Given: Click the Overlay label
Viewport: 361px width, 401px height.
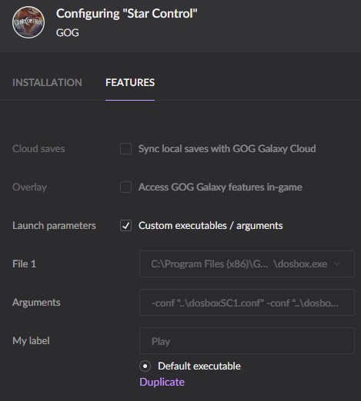Looking at the screenshot, I should pyautogui.click(x=29, y=187).
